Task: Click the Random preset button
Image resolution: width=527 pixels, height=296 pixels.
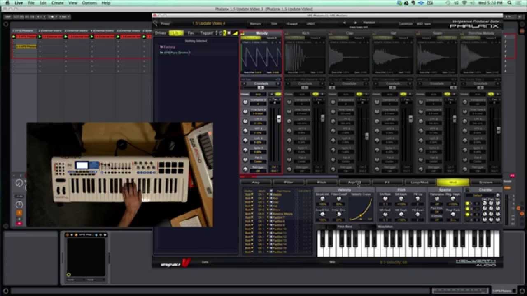Action: click(369, 23)
